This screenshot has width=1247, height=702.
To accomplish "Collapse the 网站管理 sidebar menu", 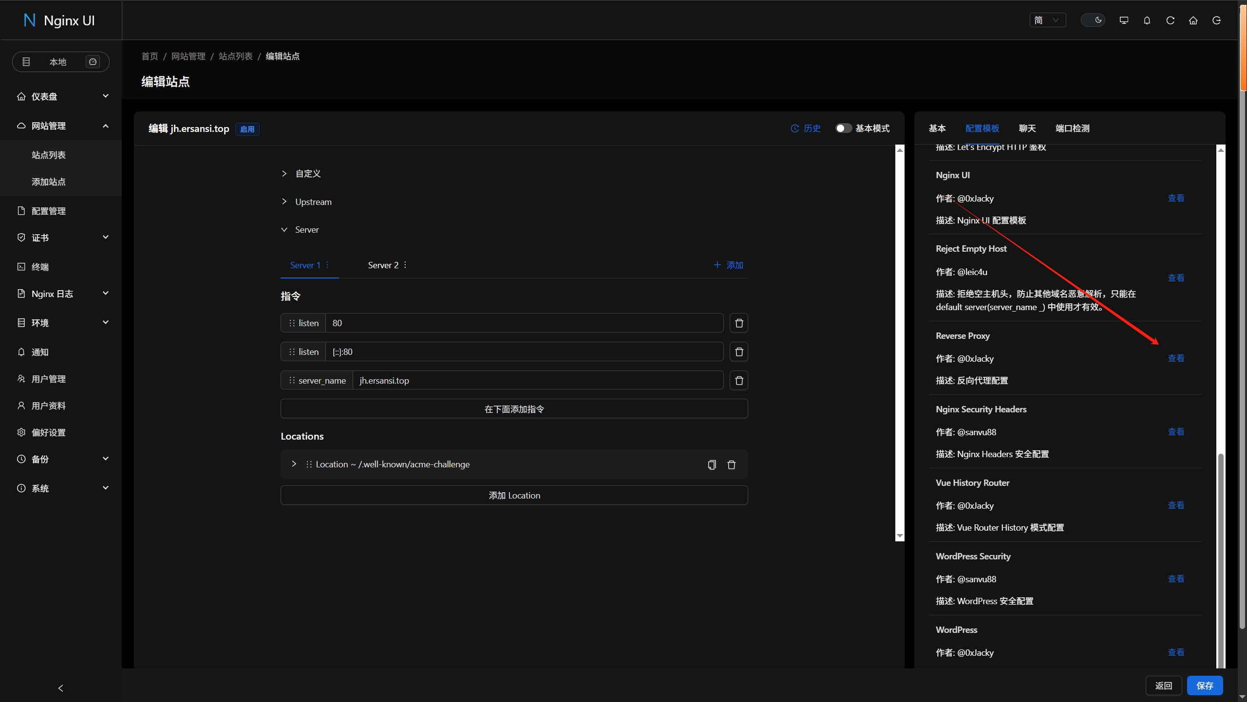I will (61, 126).
